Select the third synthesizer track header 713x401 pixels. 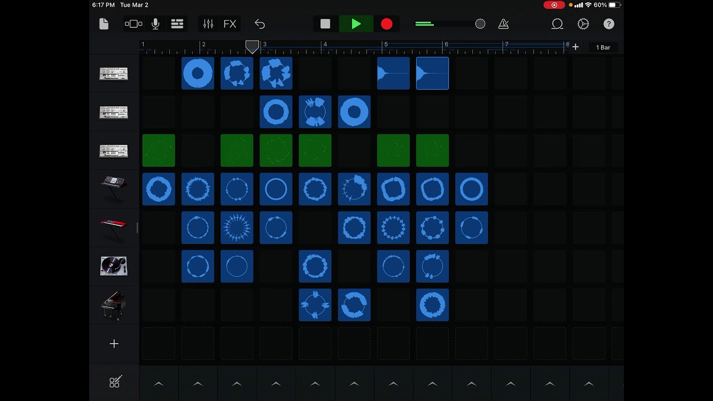[114, 151]
